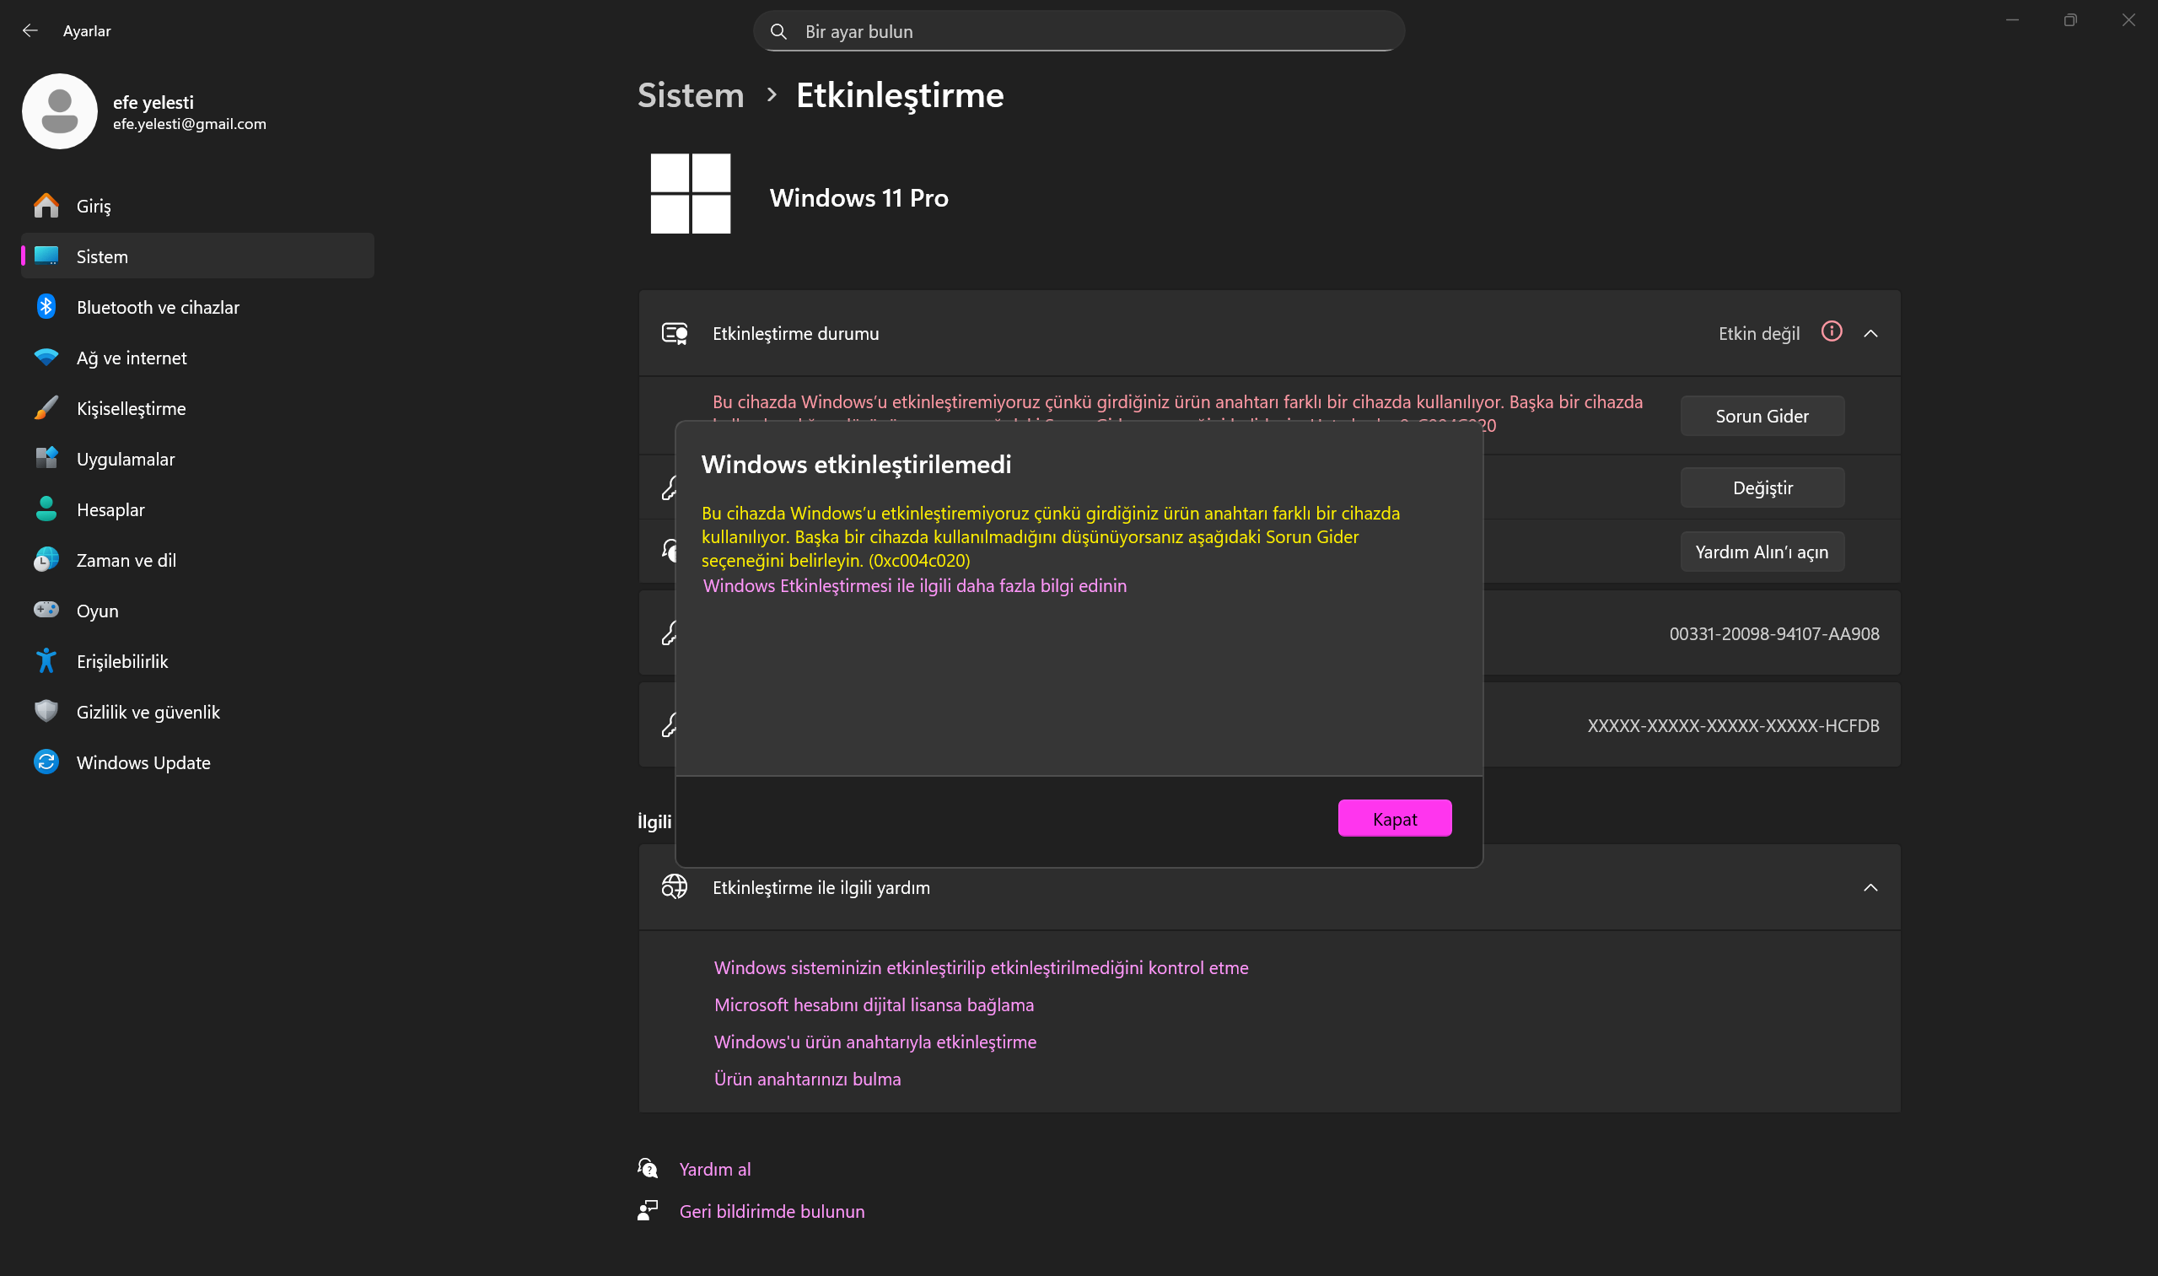Click the Yardım al link
The height and width of the screenshot is (1276, 2158).
pyautogui.click(x=714, y=1170)
